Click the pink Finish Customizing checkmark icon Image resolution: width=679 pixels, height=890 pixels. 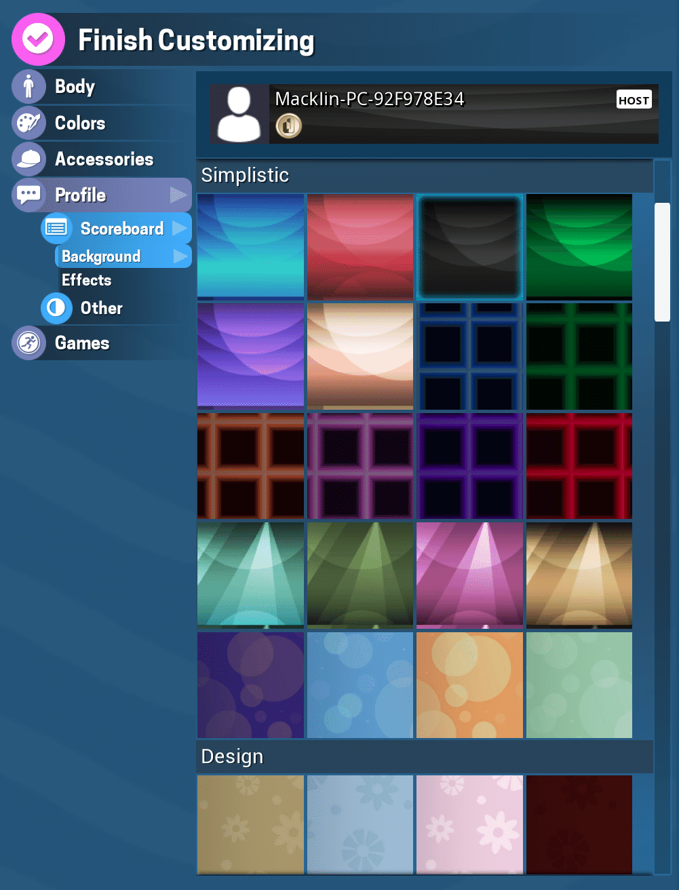click(x=38, y=39)
